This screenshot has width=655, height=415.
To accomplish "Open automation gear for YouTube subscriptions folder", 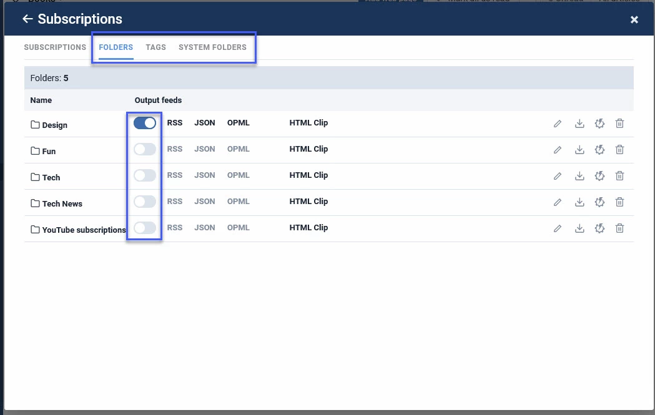I will (599, 228).
